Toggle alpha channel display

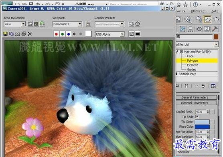[75, 34]
